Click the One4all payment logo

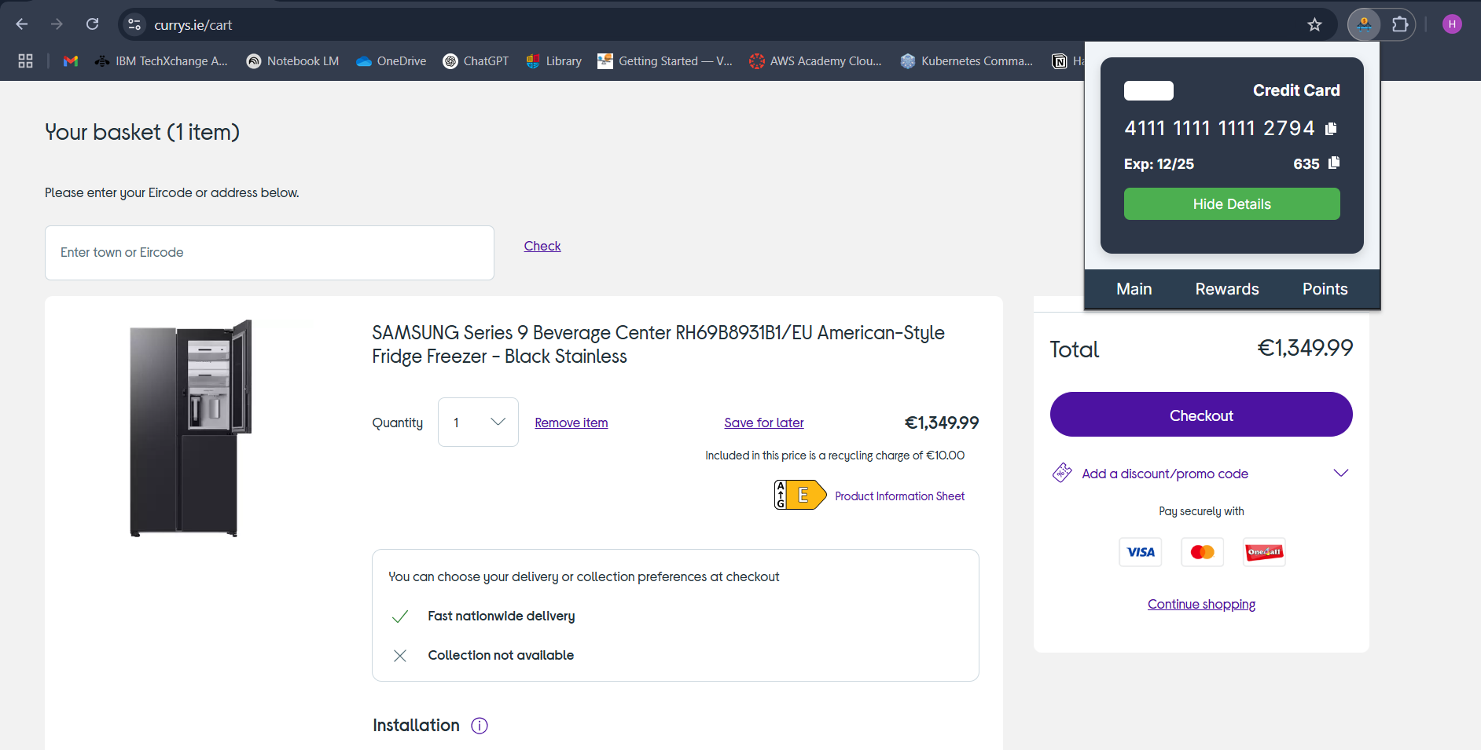click(x=1264, y=552)
